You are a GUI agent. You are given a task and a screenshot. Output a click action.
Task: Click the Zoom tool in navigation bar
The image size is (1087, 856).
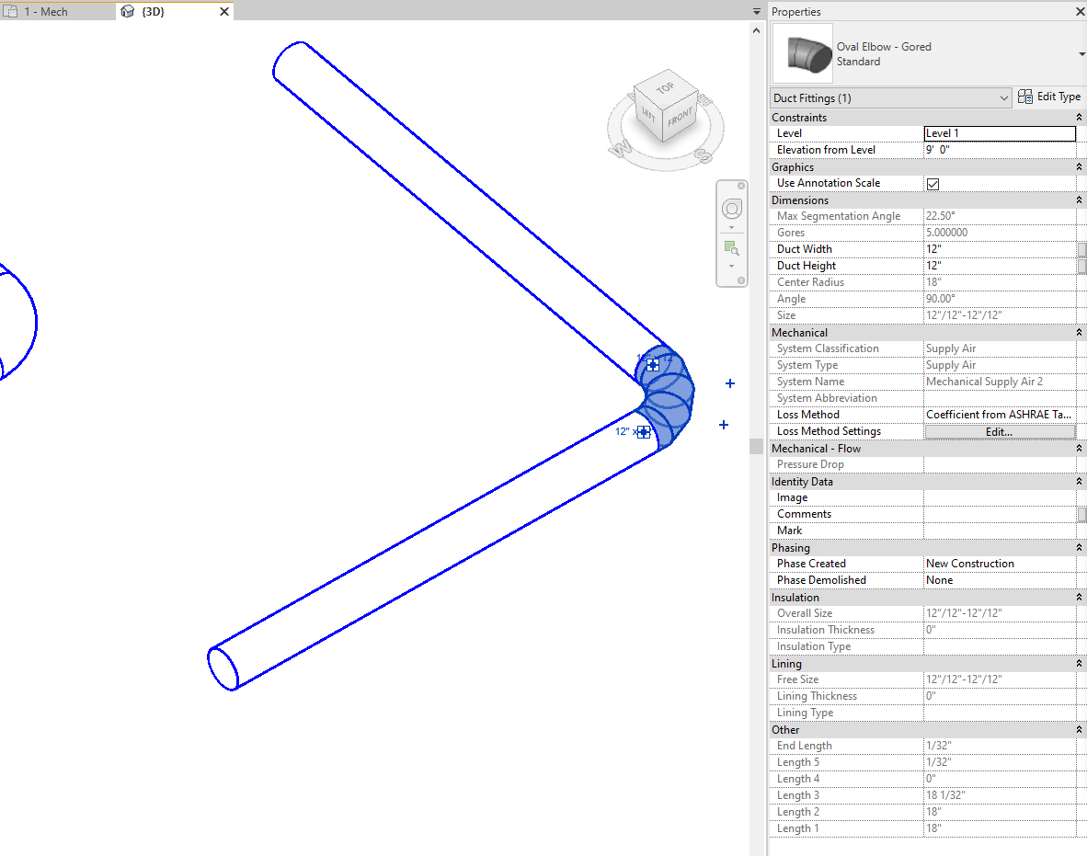point(731,248)
